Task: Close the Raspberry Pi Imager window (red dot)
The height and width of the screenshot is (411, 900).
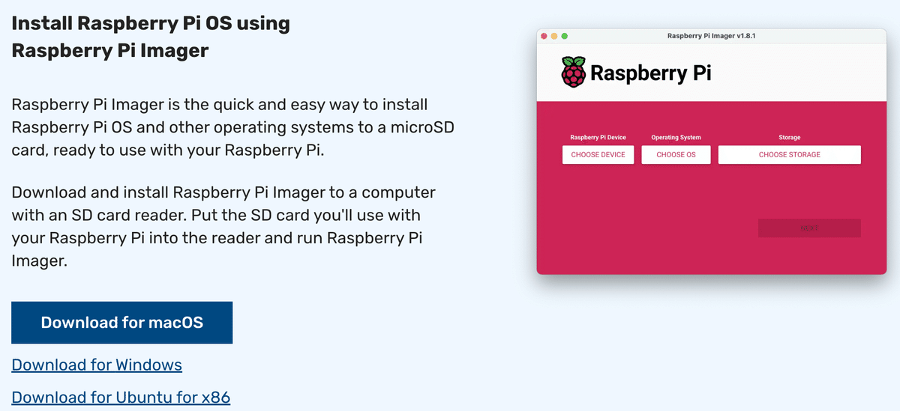Action: [x=544, y=36]
